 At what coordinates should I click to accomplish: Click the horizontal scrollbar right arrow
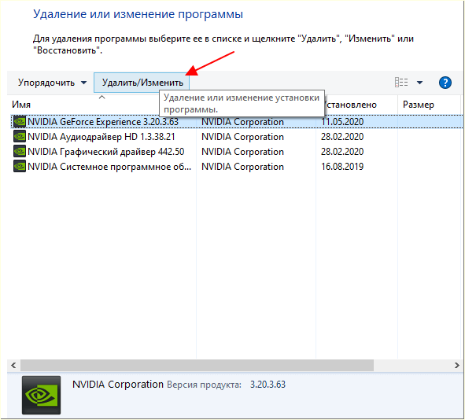pos(456,365)
